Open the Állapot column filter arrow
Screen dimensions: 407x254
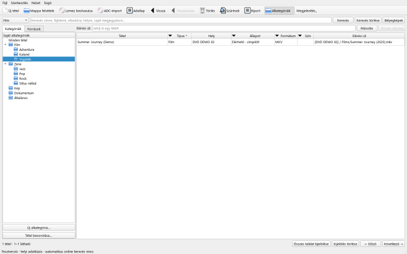pos(234,36)
